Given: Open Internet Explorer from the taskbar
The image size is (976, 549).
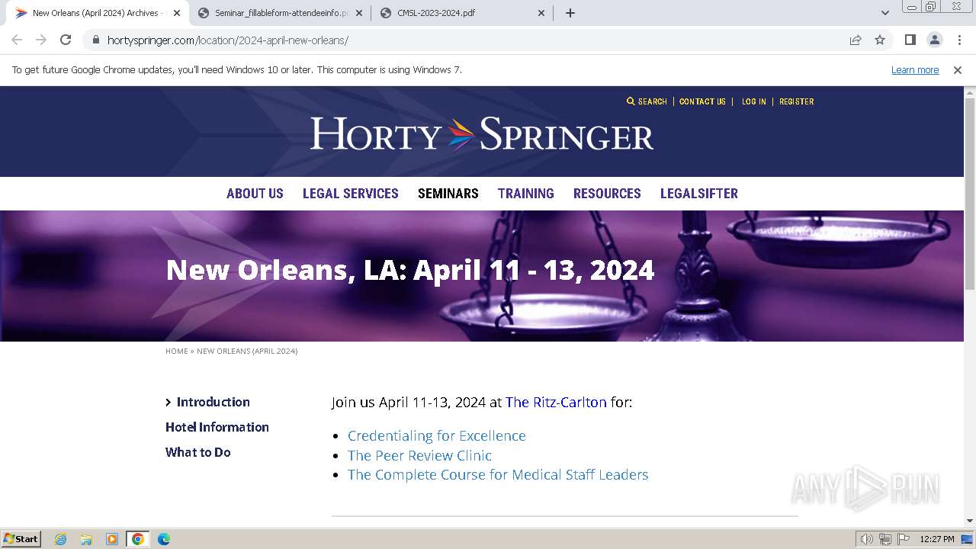Looking at the screenshot, I should click(61, 539).
